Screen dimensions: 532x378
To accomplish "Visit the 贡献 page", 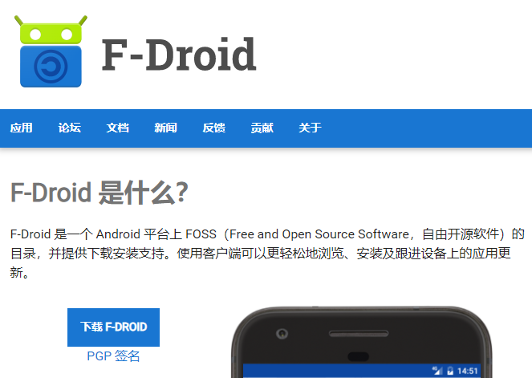I will (x=262, y=128).
